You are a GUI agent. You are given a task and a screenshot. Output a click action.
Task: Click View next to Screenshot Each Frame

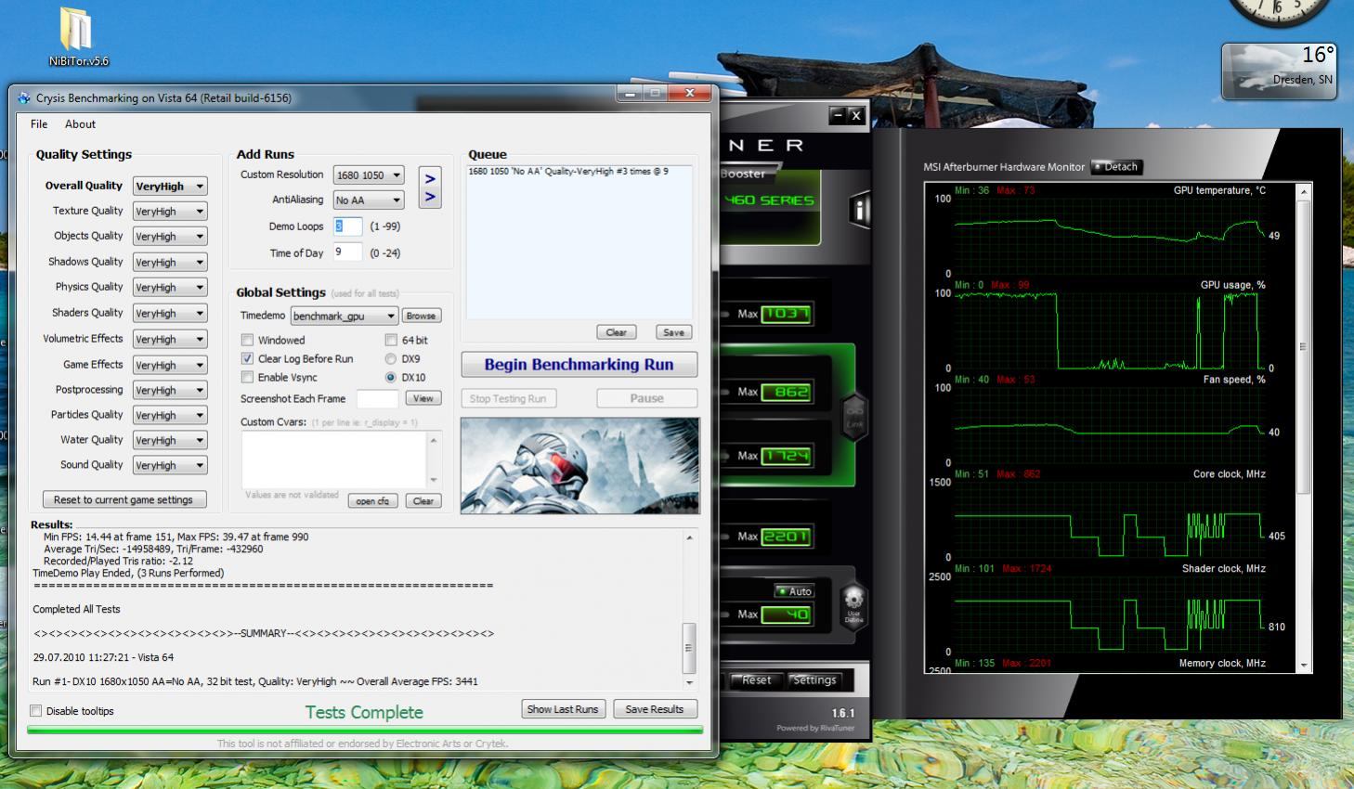pyautogui.click(x=423, y=398)
